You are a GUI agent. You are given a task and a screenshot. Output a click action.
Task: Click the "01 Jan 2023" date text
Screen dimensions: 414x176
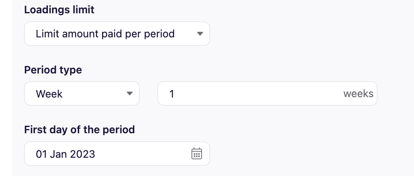coord(65,154)
